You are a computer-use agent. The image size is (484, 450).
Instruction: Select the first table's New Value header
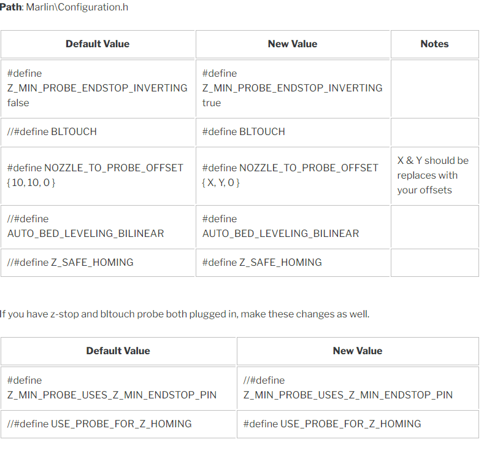pyautogui.click(x=293, y=44)
